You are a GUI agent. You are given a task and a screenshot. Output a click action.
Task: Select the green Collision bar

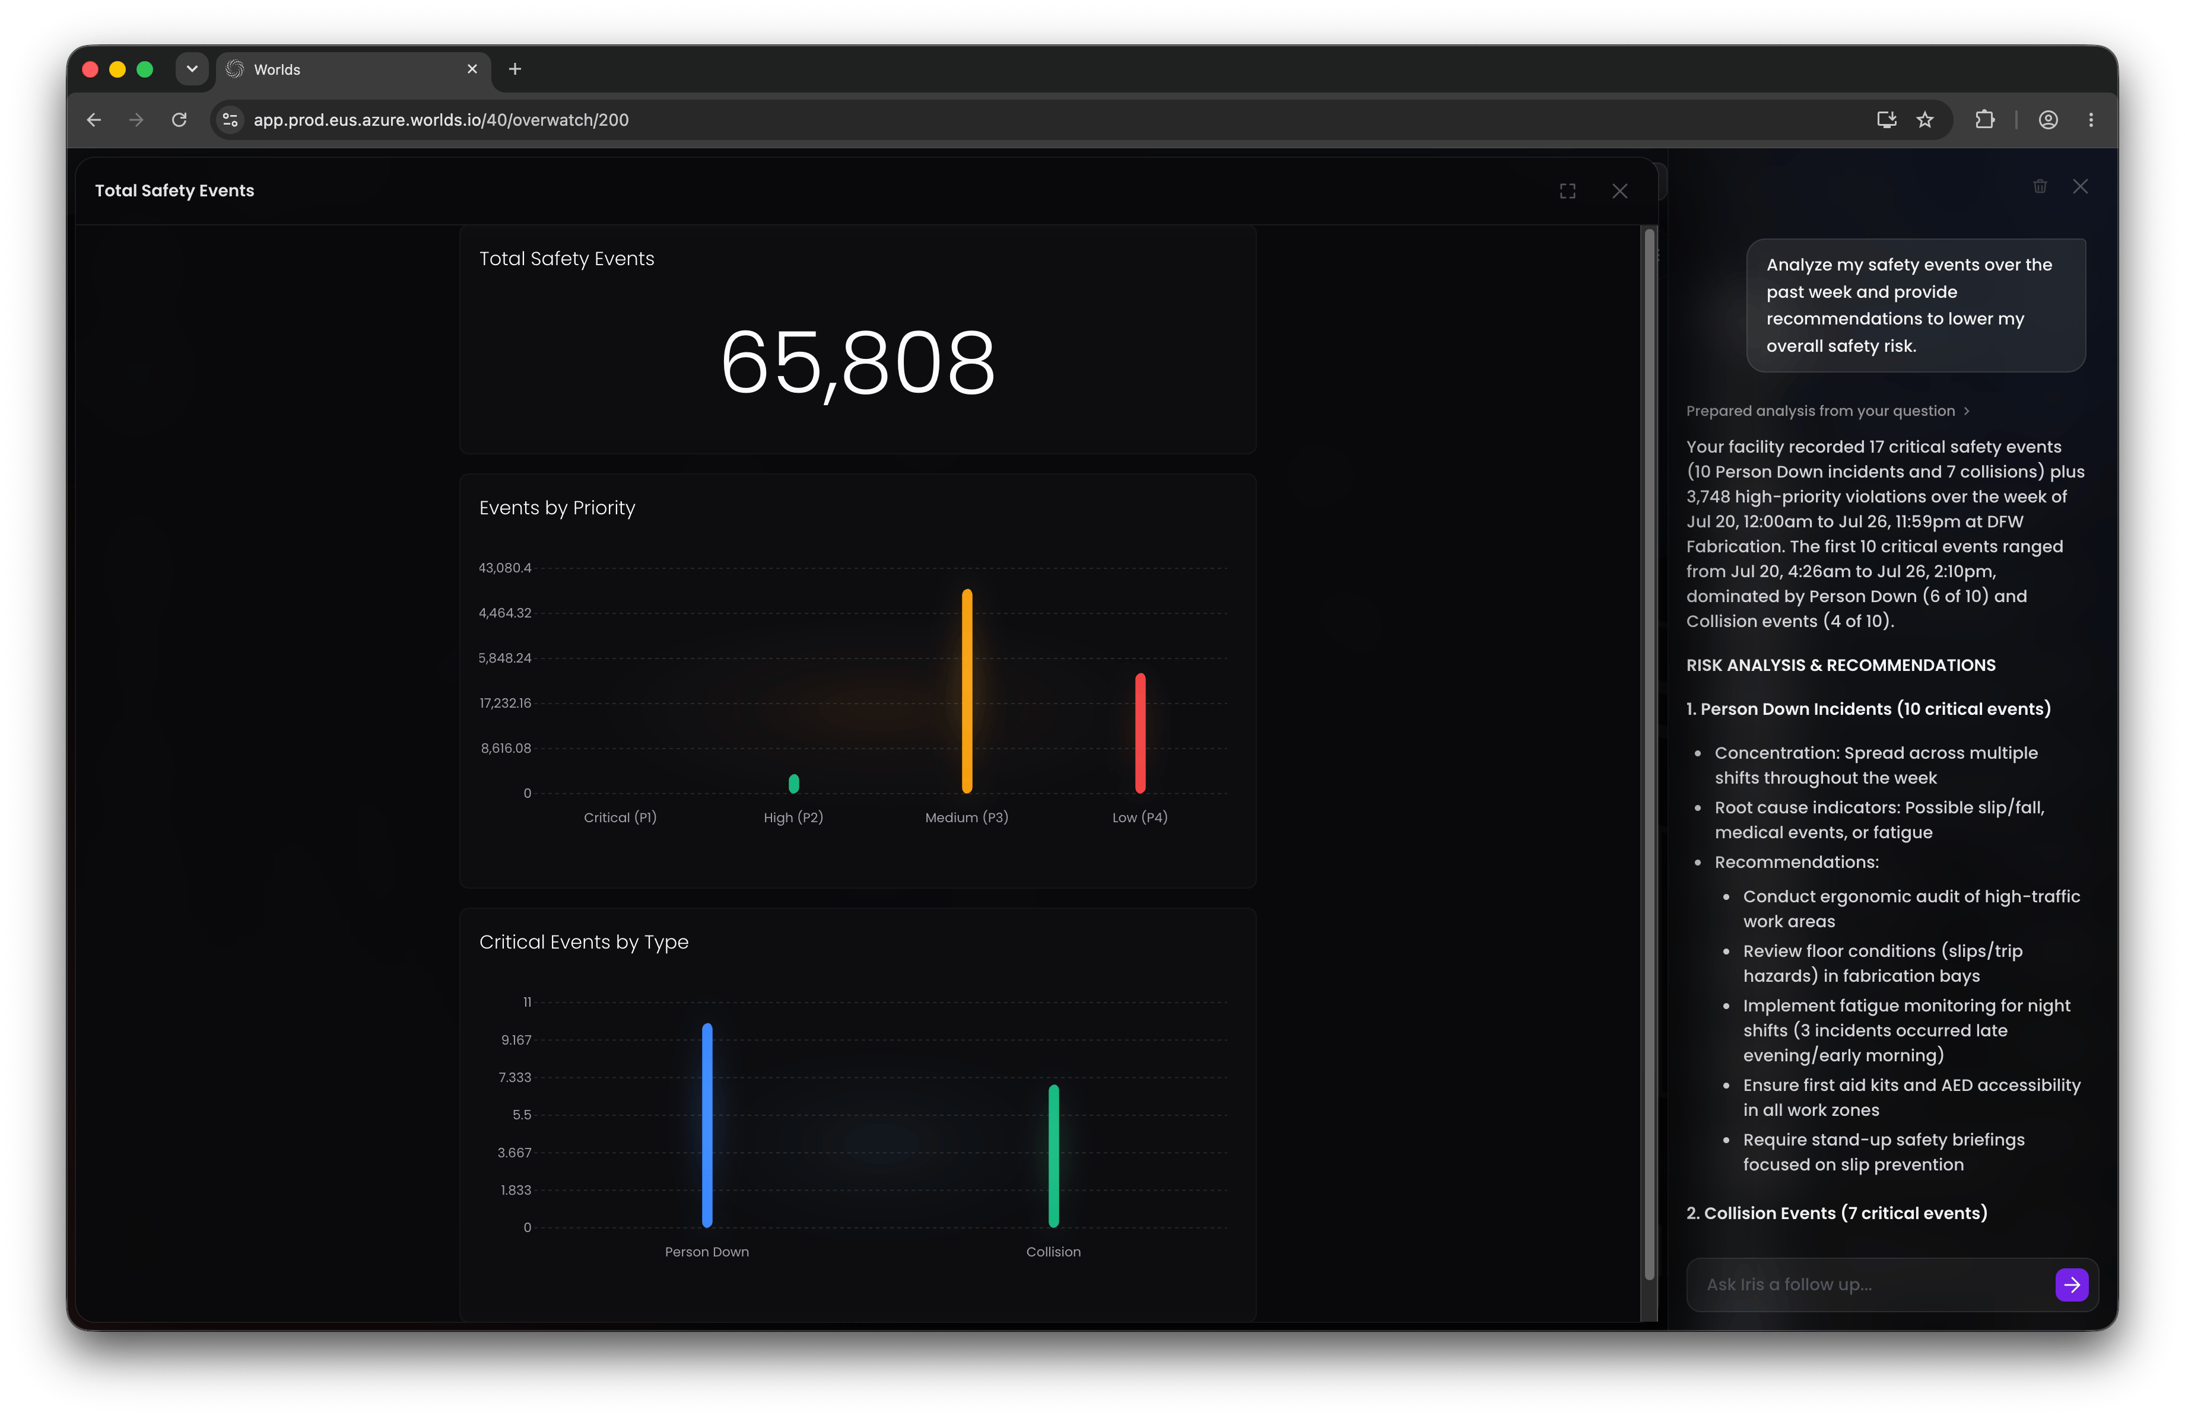1054,1156
